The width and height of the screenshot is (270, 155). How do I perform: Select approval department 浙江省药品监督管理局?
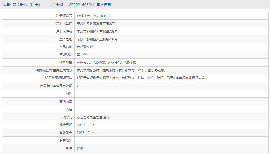click(93, 117)
